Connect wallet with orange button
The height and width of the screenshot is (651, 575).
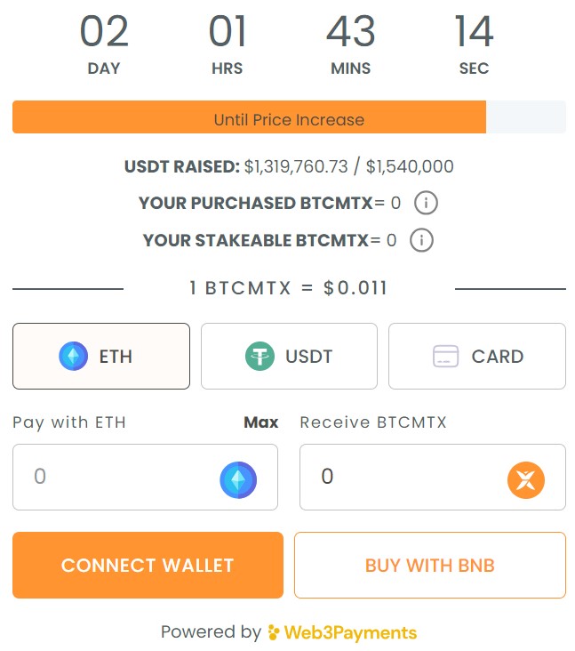[148, 565]
